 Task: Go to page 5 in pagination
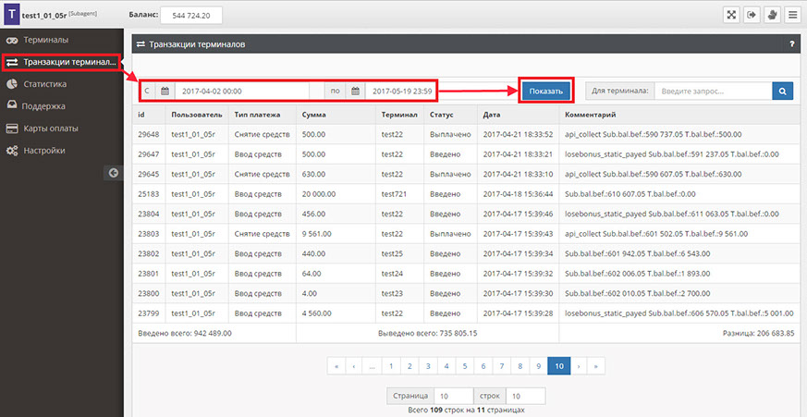pyautogui.click(x=465, y=366)
